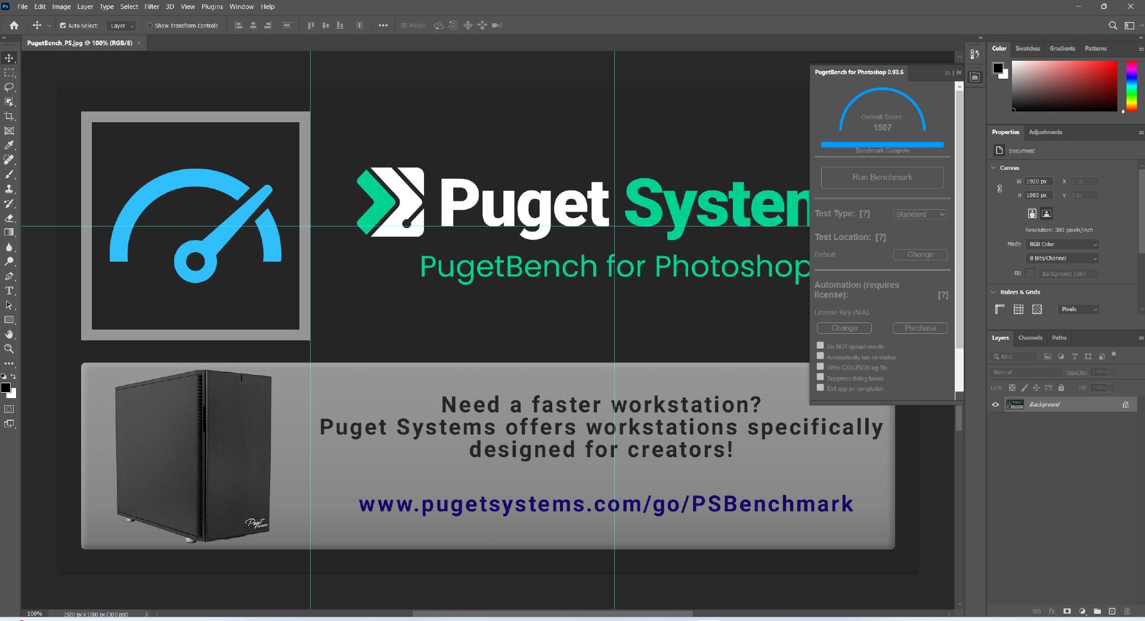Viewport: 1145px width, 621px height.
Task: Click the Run Benchmark button
Action: [882, 178]
